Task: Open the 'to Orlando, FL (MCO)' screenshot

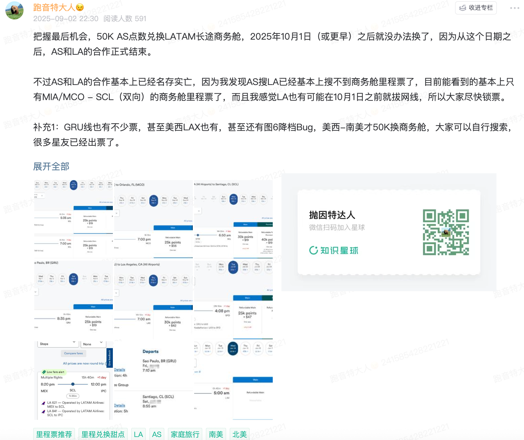Action: [154, 219]
